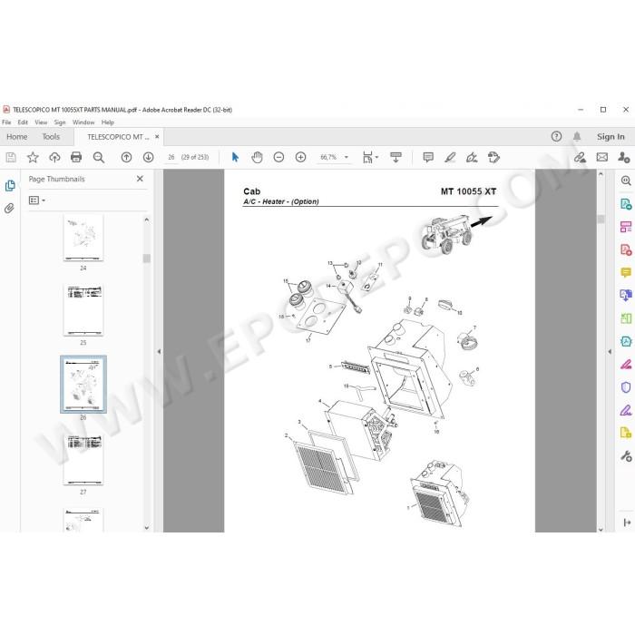The height and width of the screenshot is (635, 635).
Task: Select page 25 thumbnail
Action: 83,310
